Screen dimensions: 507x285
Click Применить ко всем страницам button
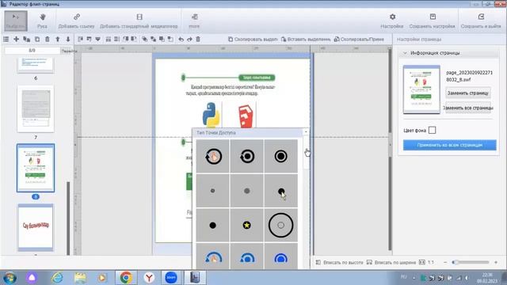click(x=449, y=145)
